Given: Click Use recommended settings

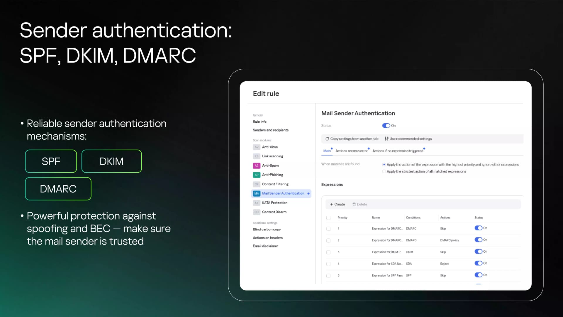Looking at the screenshot, I should pyautogui.click(x=408, y=139).
